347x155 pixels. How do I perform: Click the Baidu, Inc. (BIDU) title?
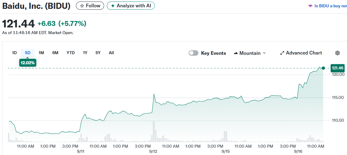(x=36, y=6)
